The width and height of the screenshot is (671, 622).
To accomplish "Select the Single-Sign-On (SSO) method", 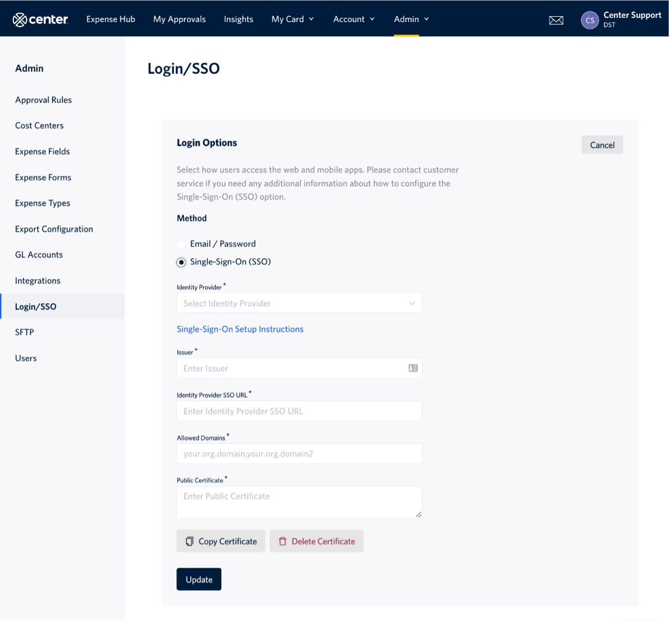I will coord(181,262).
